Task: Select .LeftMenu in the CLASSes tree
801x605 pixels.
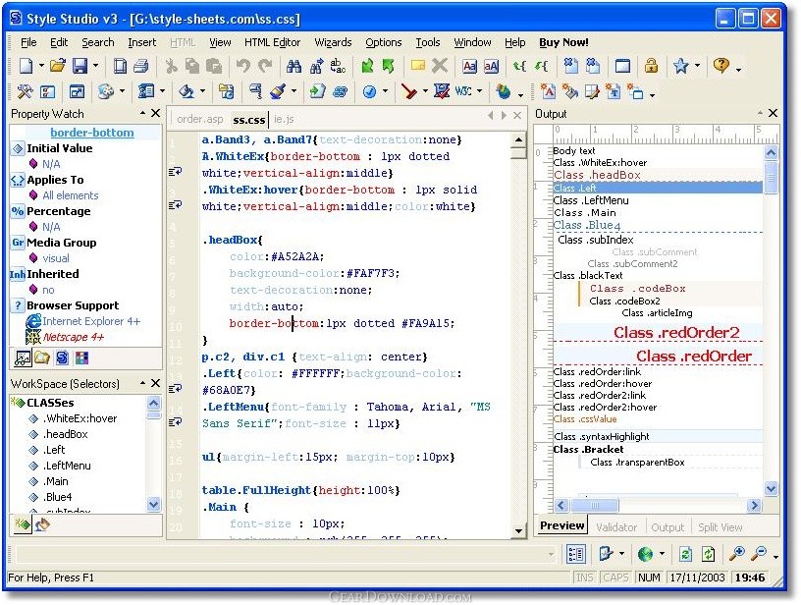Action: [67, 466]
